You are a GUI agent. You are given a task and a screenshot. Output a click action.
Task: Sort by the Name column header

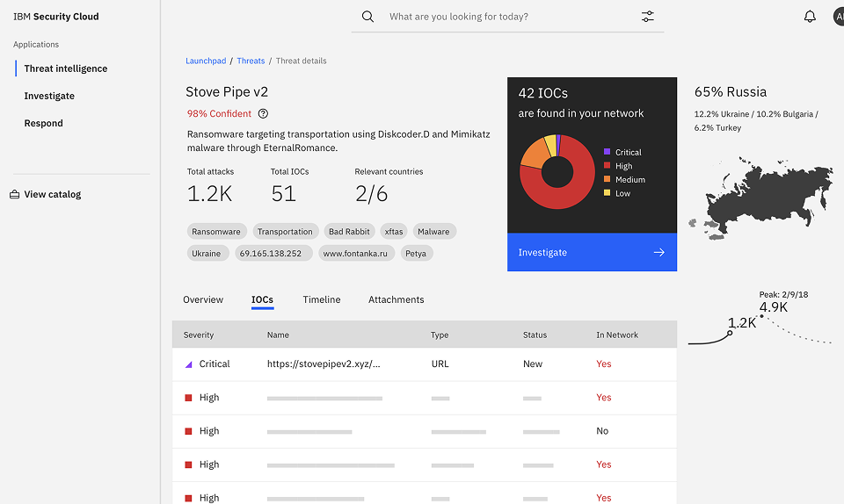point(279,335)
